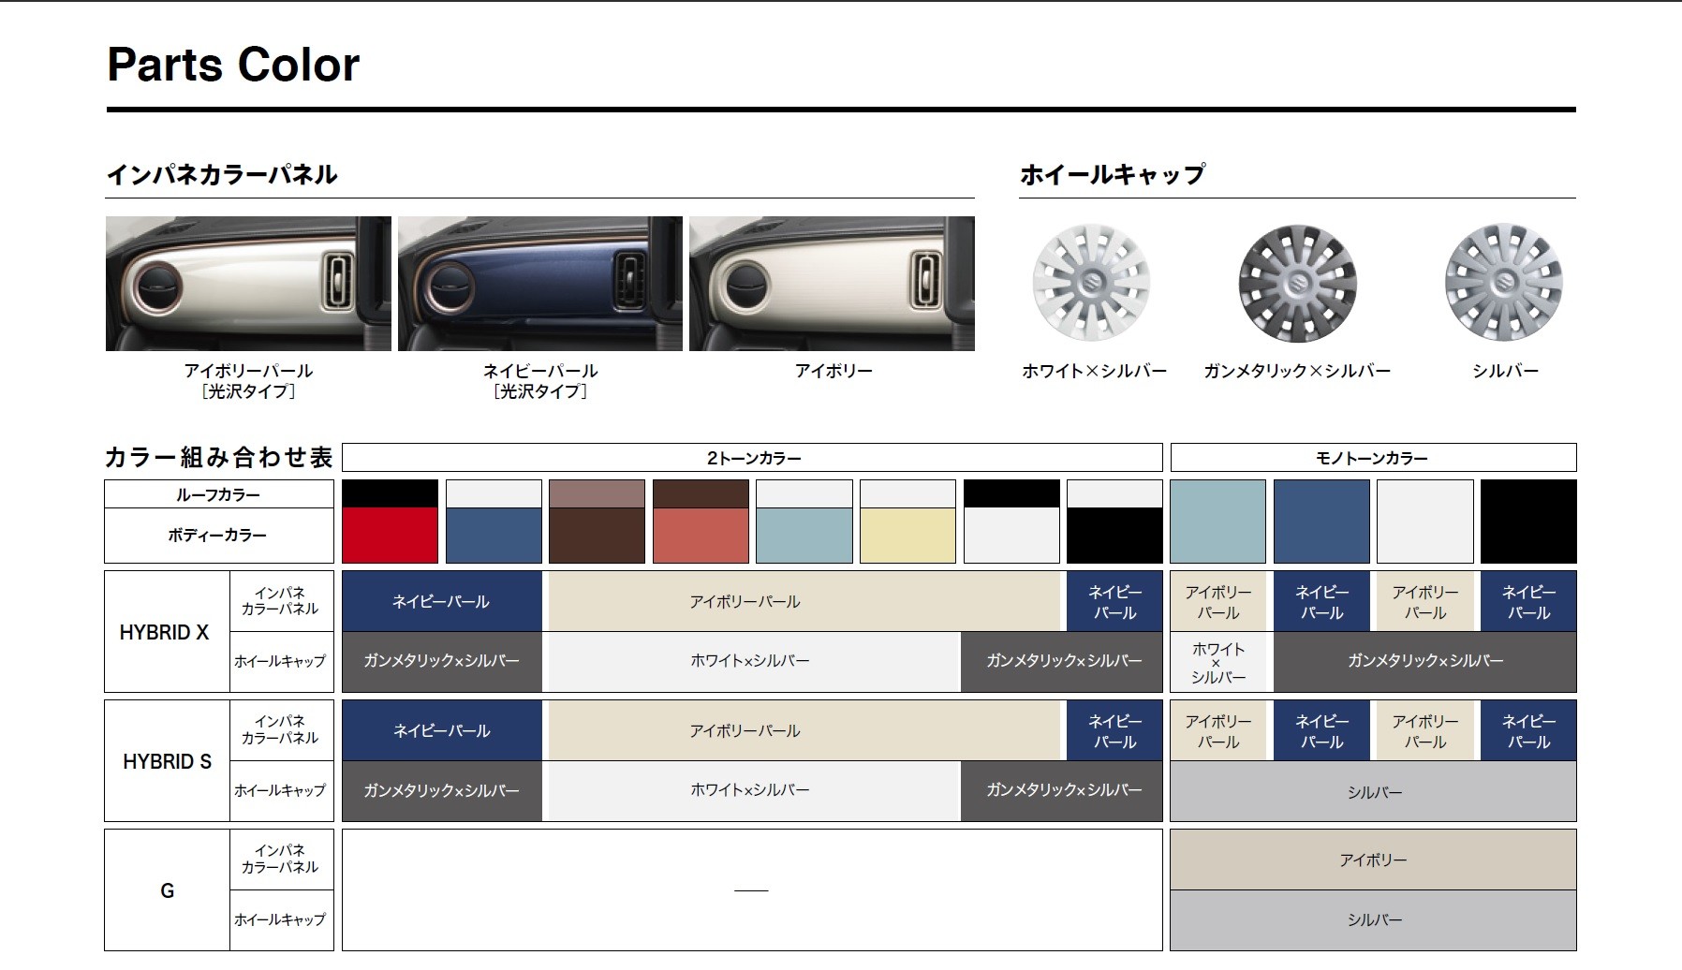This screenshot has width=1682, height=970.
Task: Switch to the モノトーンカラー header
Action: [1373, 458]
